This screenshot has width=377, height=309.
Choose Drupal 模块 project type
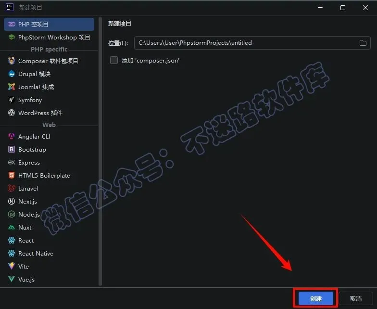click(x=49, y=74)
